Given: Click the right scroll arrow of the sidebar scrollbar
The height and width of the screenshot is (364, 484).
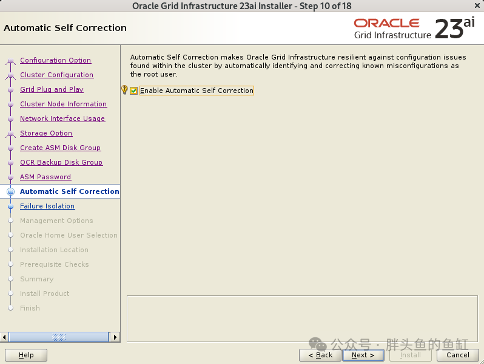Looking at the screenshot, I should pos(115,337).
